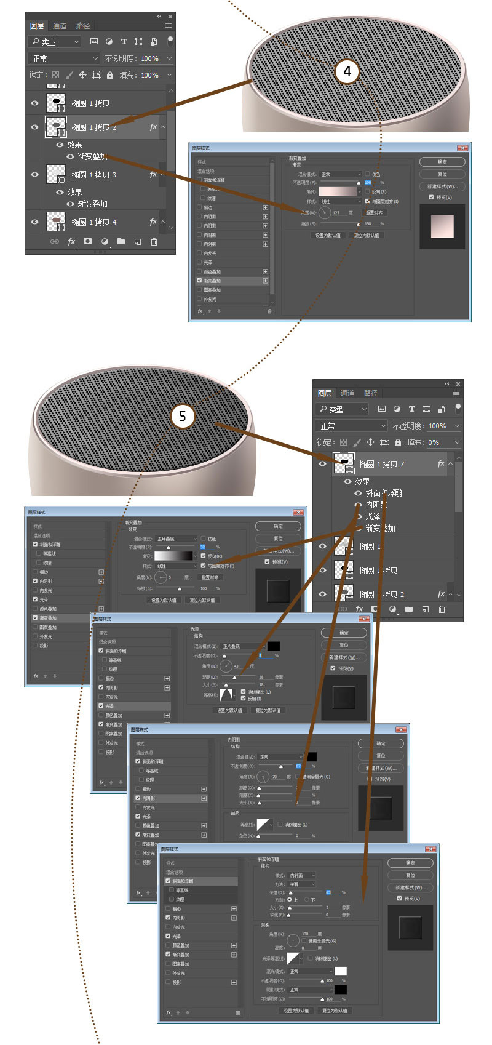Switch to 路径 tab in lower Layers panel
This screenshot has height=1045, width=492.
[371, 393]
